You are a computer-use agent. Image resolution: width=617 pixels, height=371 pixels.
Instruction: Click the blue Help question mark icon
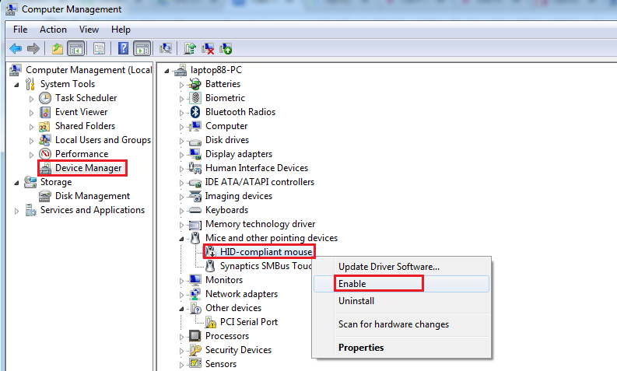[123, 49]
